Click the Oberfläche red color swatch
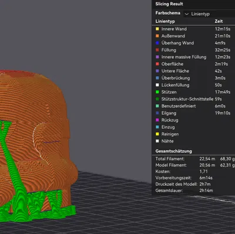 [157, 64]
